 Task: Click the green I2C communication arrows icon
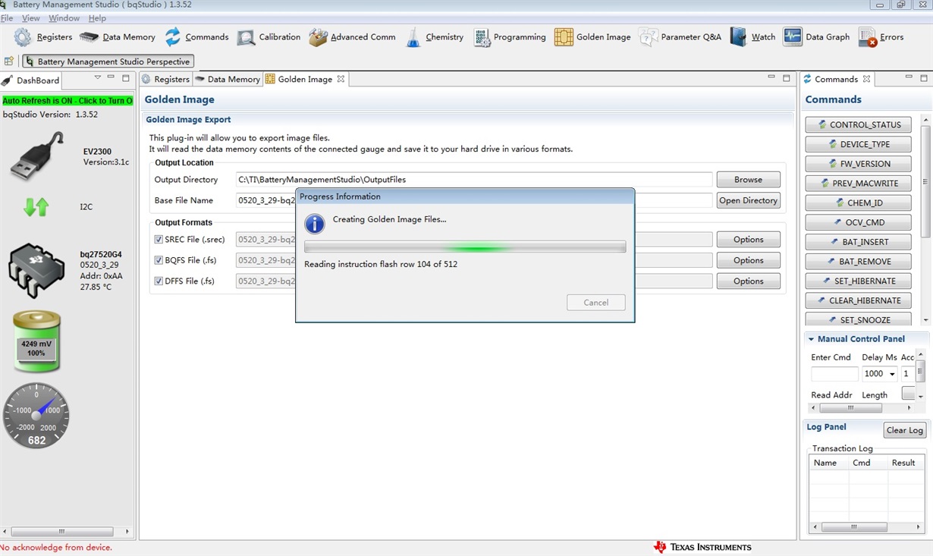click(x=36, y=206)
